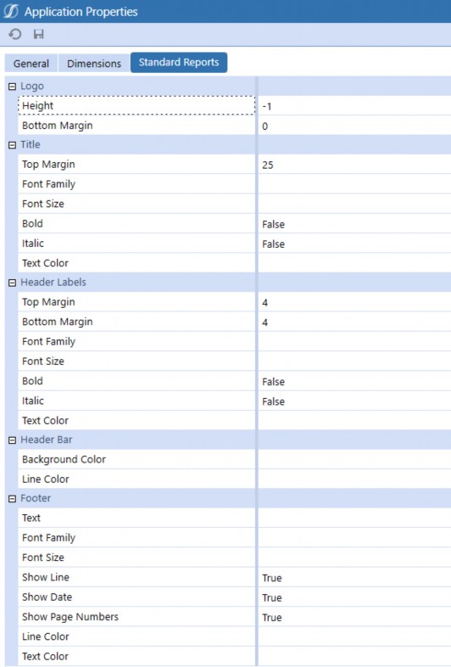
Task: Collapse the Header Labels section
Action: click(x=13, y=283)
